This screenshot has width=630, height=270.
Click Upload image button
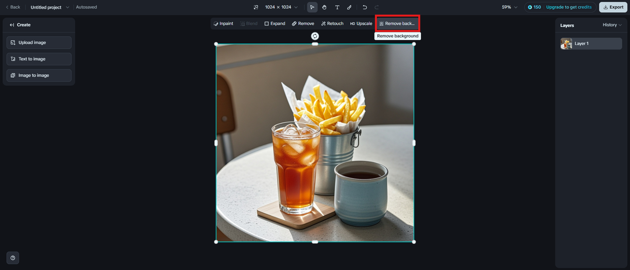(x=39, y=42)
